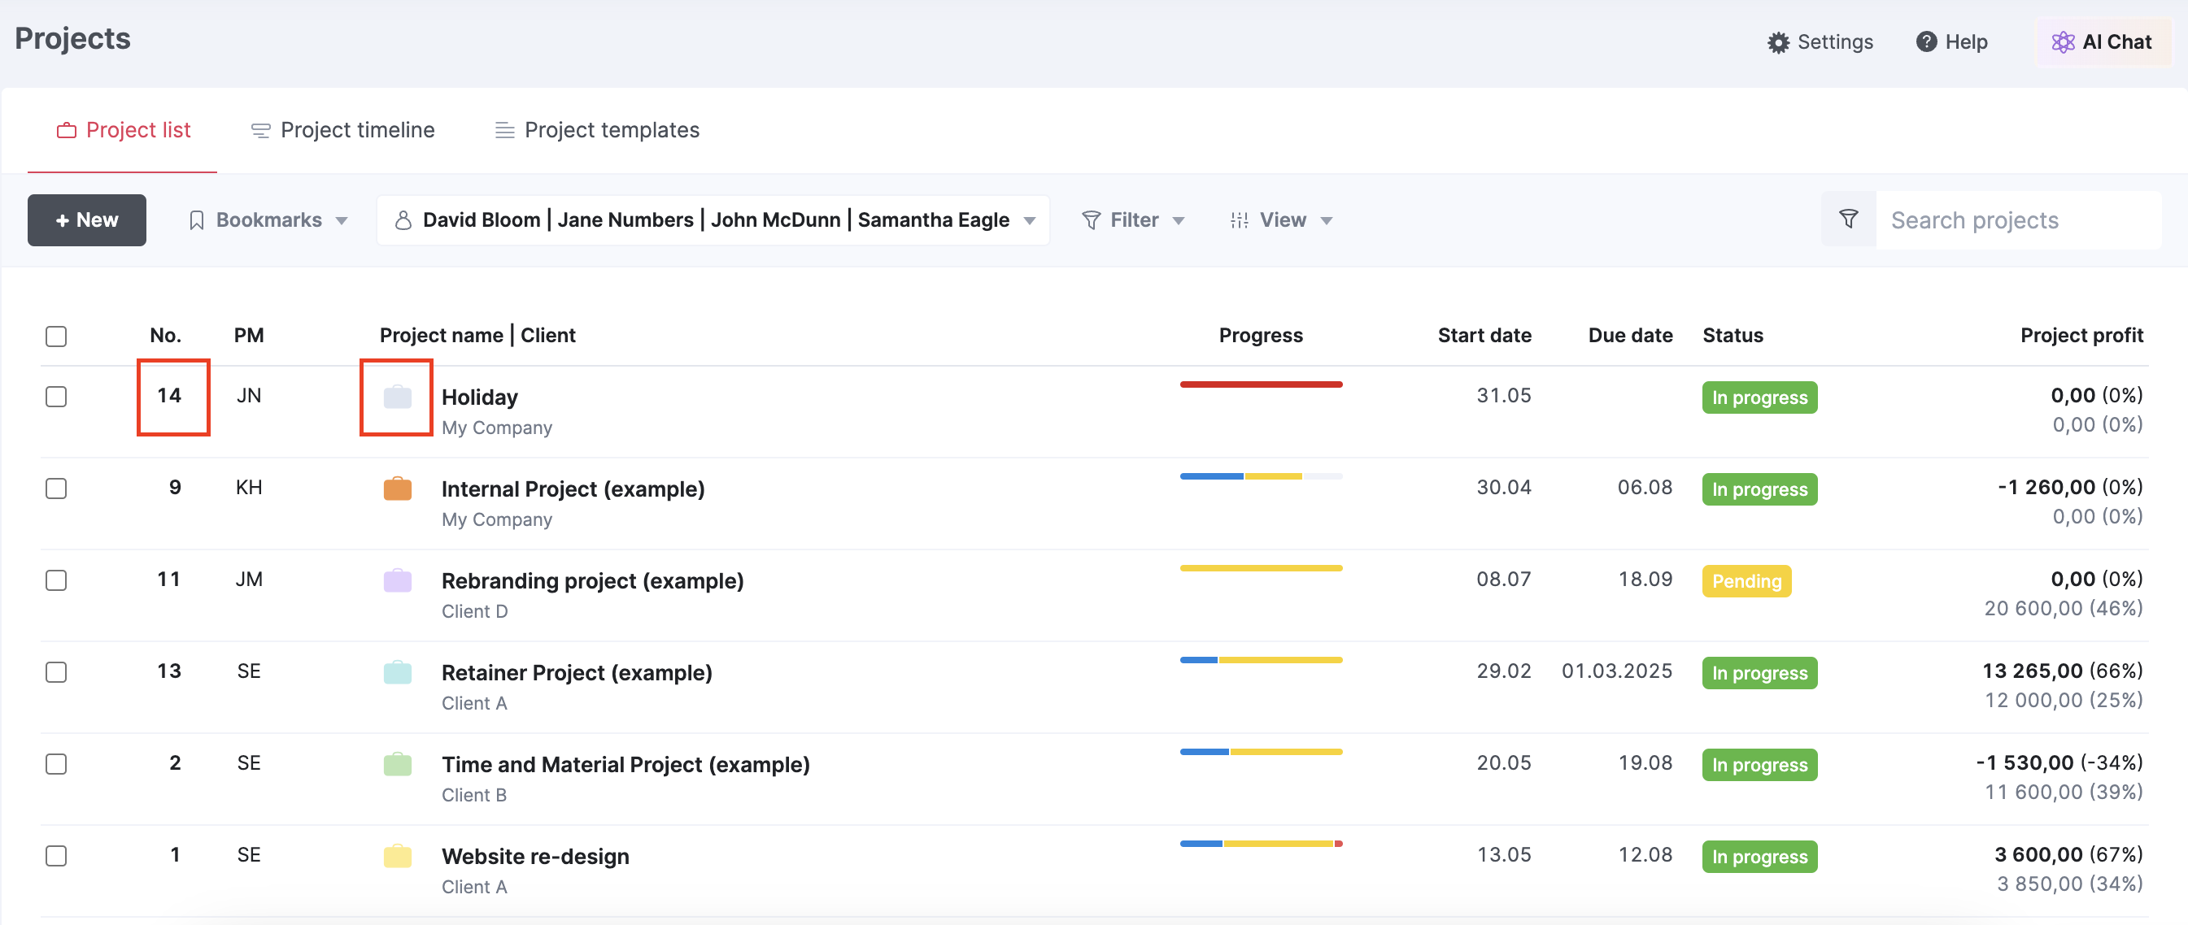Click the green Time and Material briefcase icon
Screen dimensions: 2188x925
(x=397, y=764)
